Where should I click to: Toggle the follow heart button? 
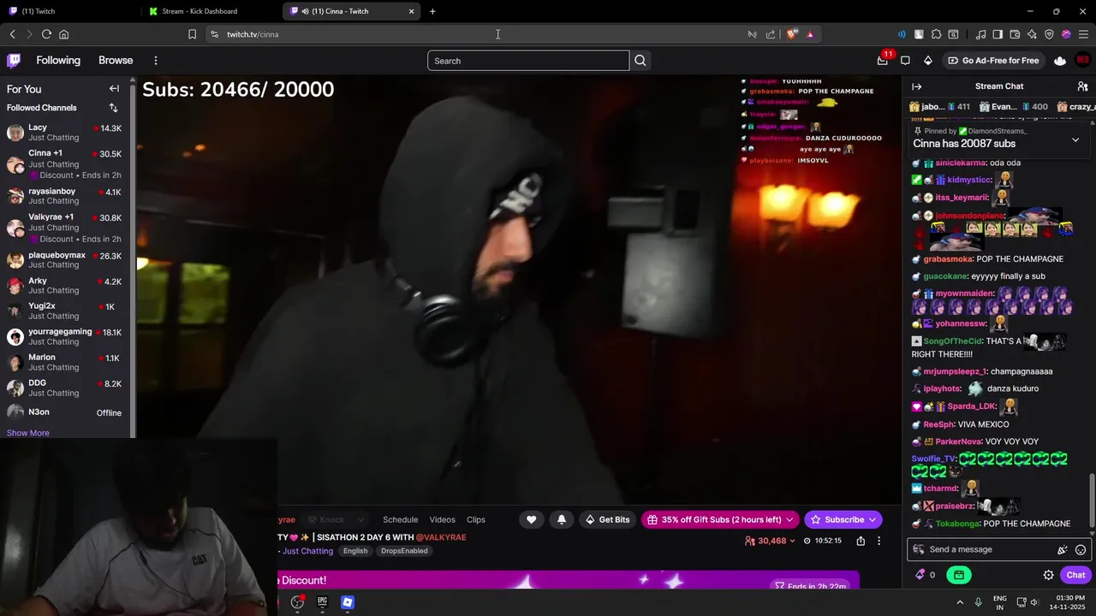click(x=531, y=519)
